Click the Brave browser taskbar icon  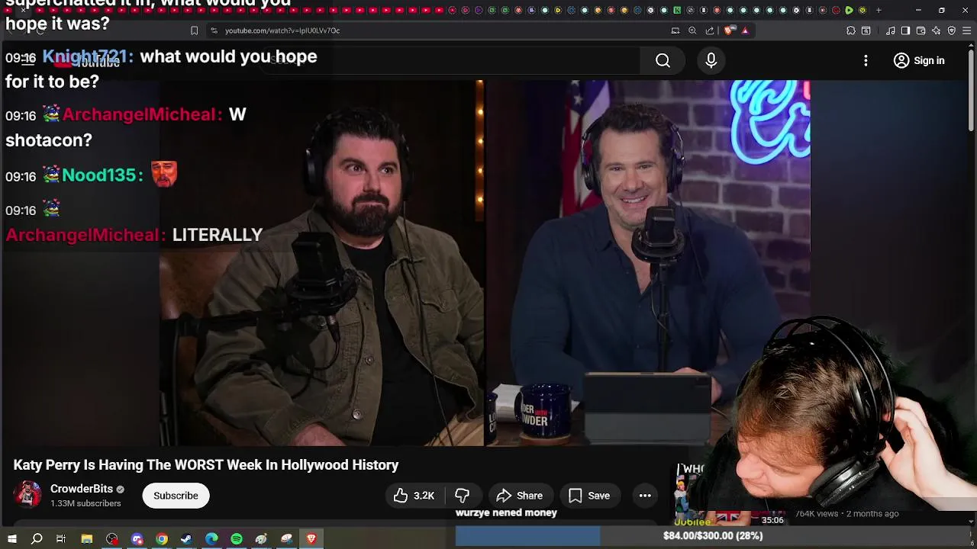311,539
